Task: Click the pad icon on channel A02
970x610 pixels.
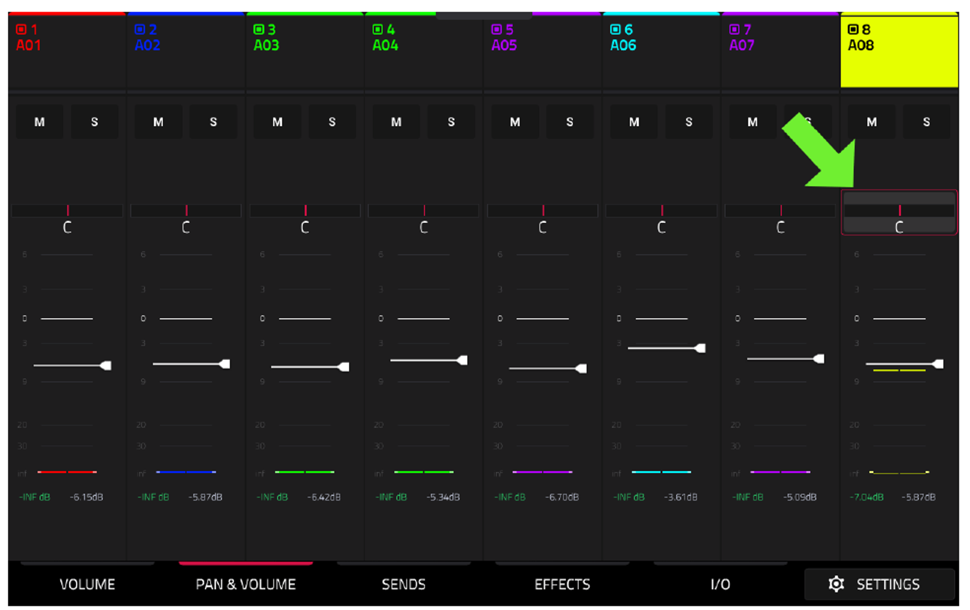Action: click(x=140, y=29)
